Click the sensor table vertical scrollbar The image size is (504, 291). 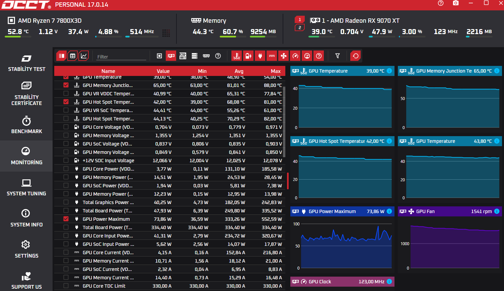(x=284, y=122)
